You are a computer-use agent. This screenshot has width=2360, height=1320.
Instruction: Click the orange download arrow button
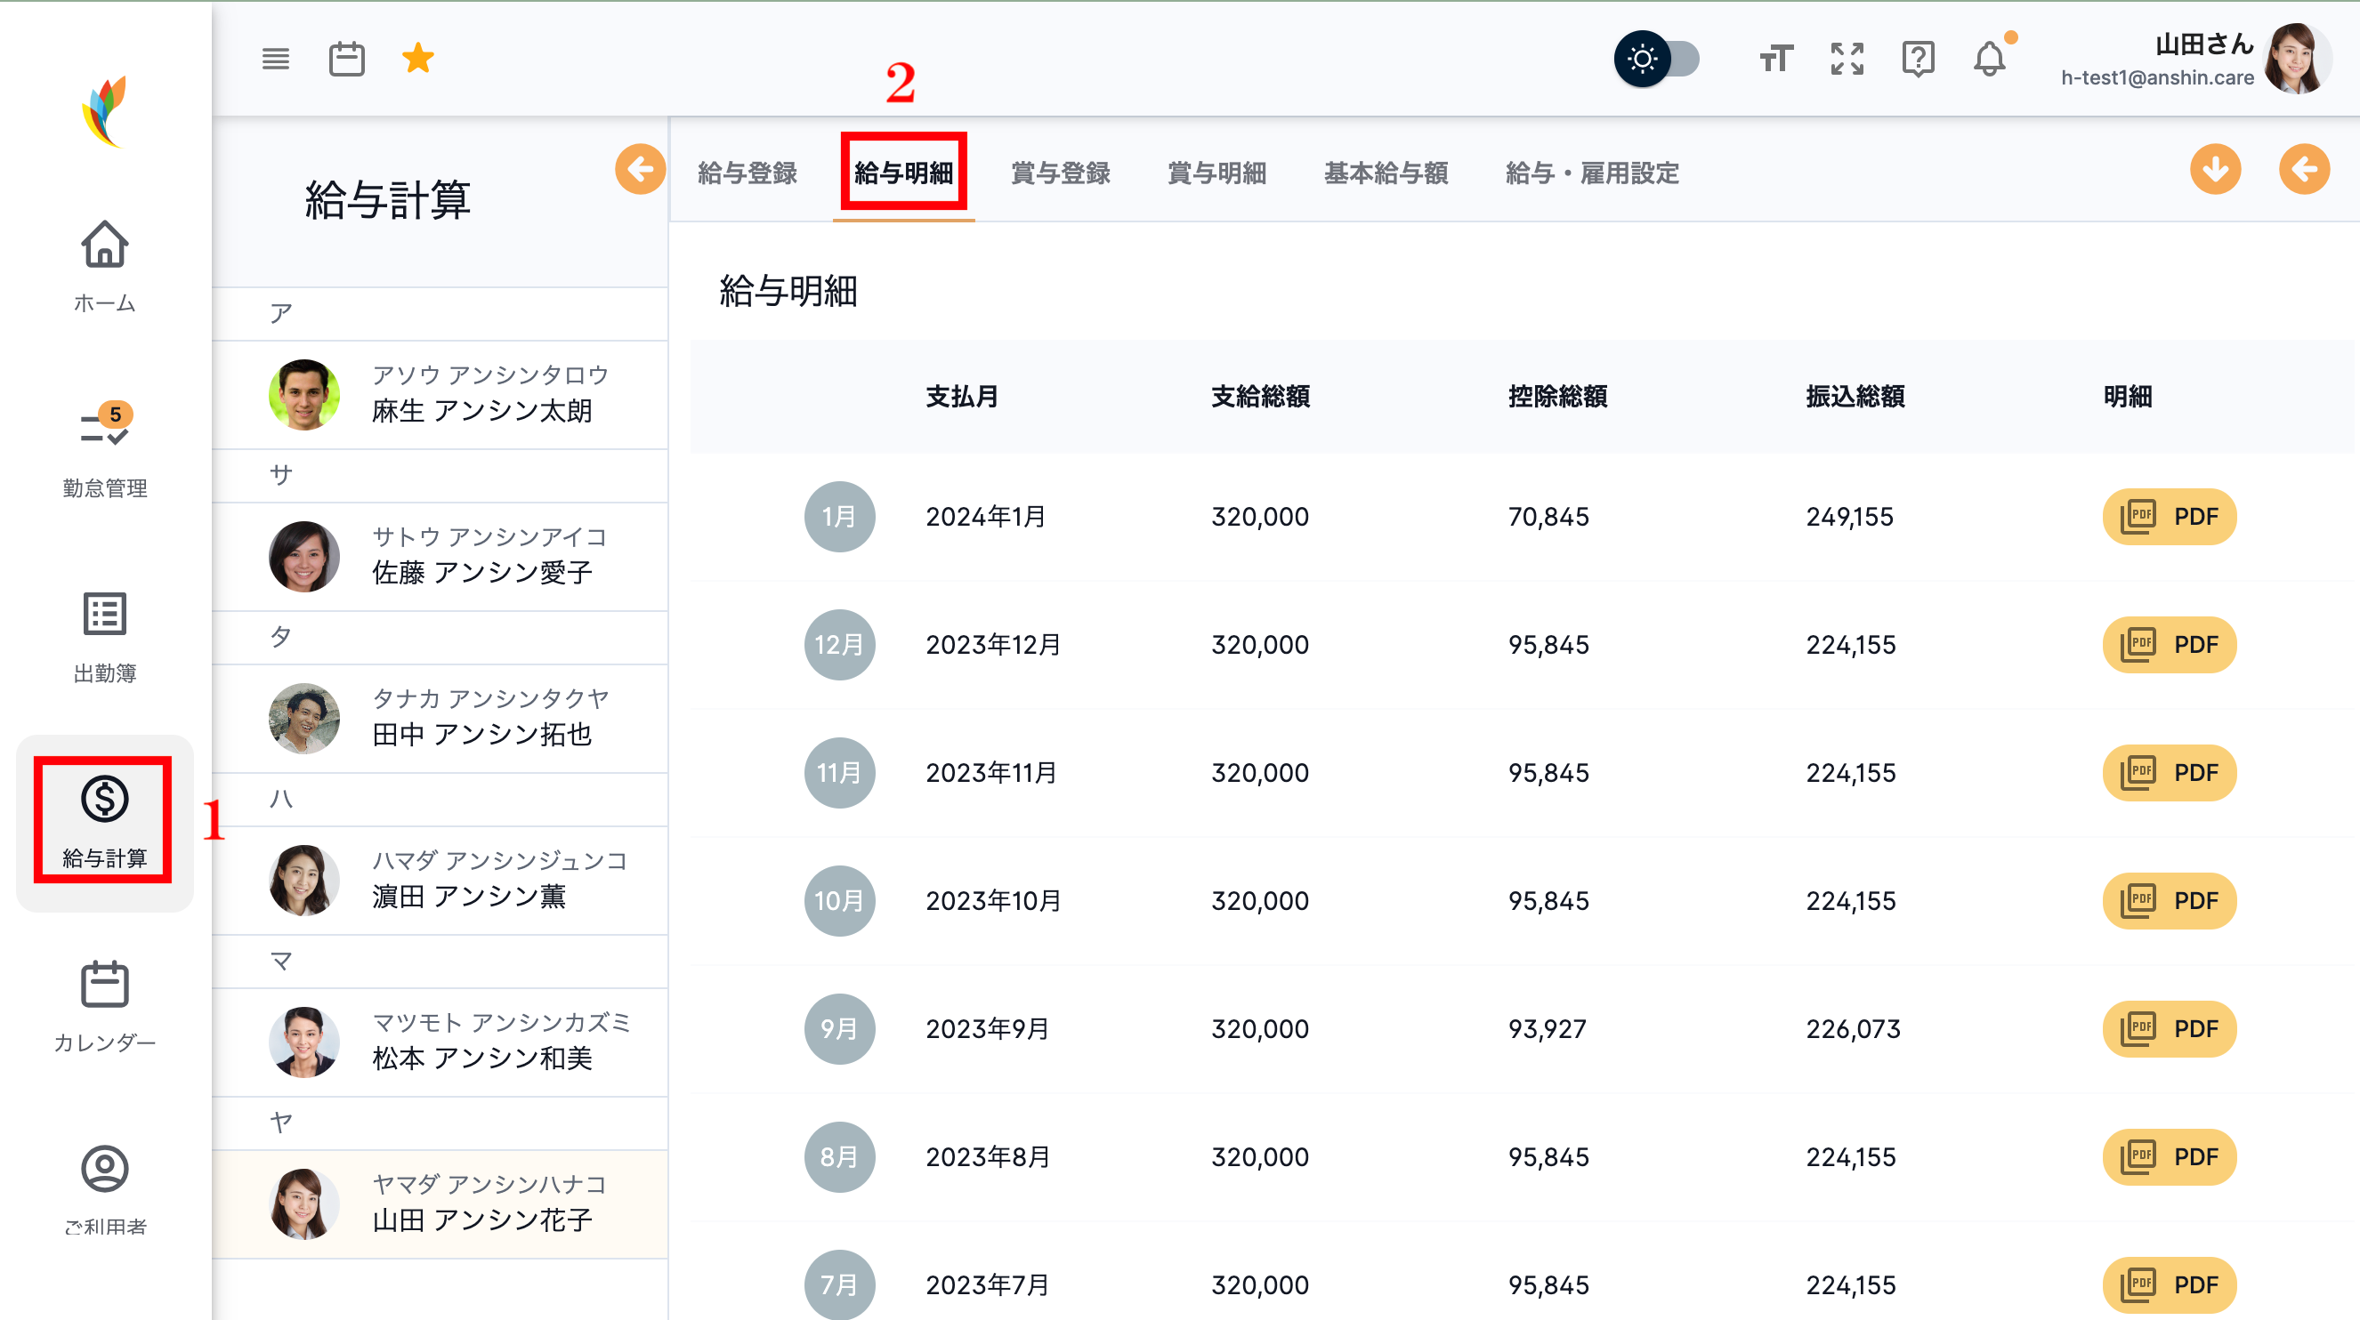click(x=2215, y=170)
